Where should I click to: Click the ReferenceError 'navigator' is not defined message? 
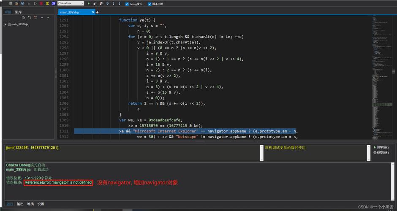pos(58,182)
